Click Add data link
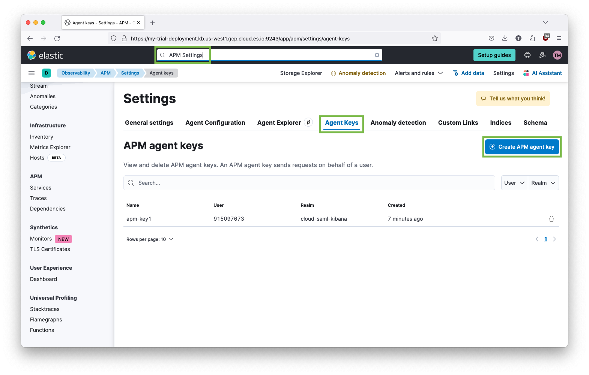 tap(468, 73)
